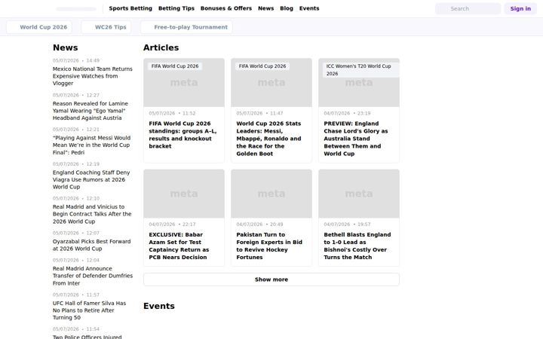Open the WC26 Tips tab
The height and width of the screenshot is (339, 543).
pos(106,27)
